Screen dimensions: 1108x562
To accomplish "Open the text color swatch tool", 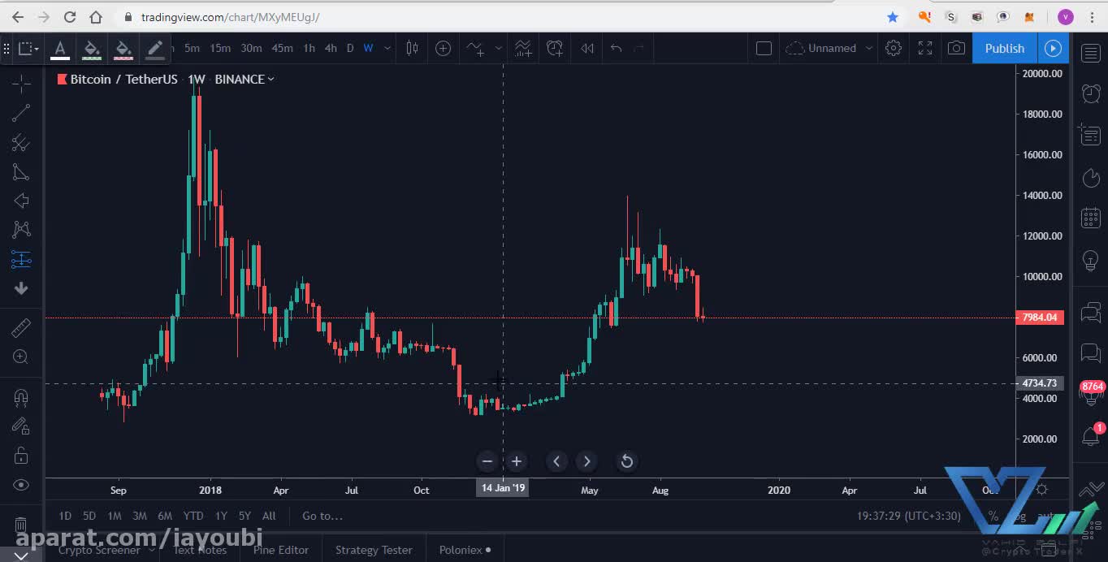I will (x=60, y=49).
